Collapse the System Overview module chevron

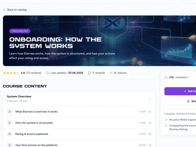point(150,99)
